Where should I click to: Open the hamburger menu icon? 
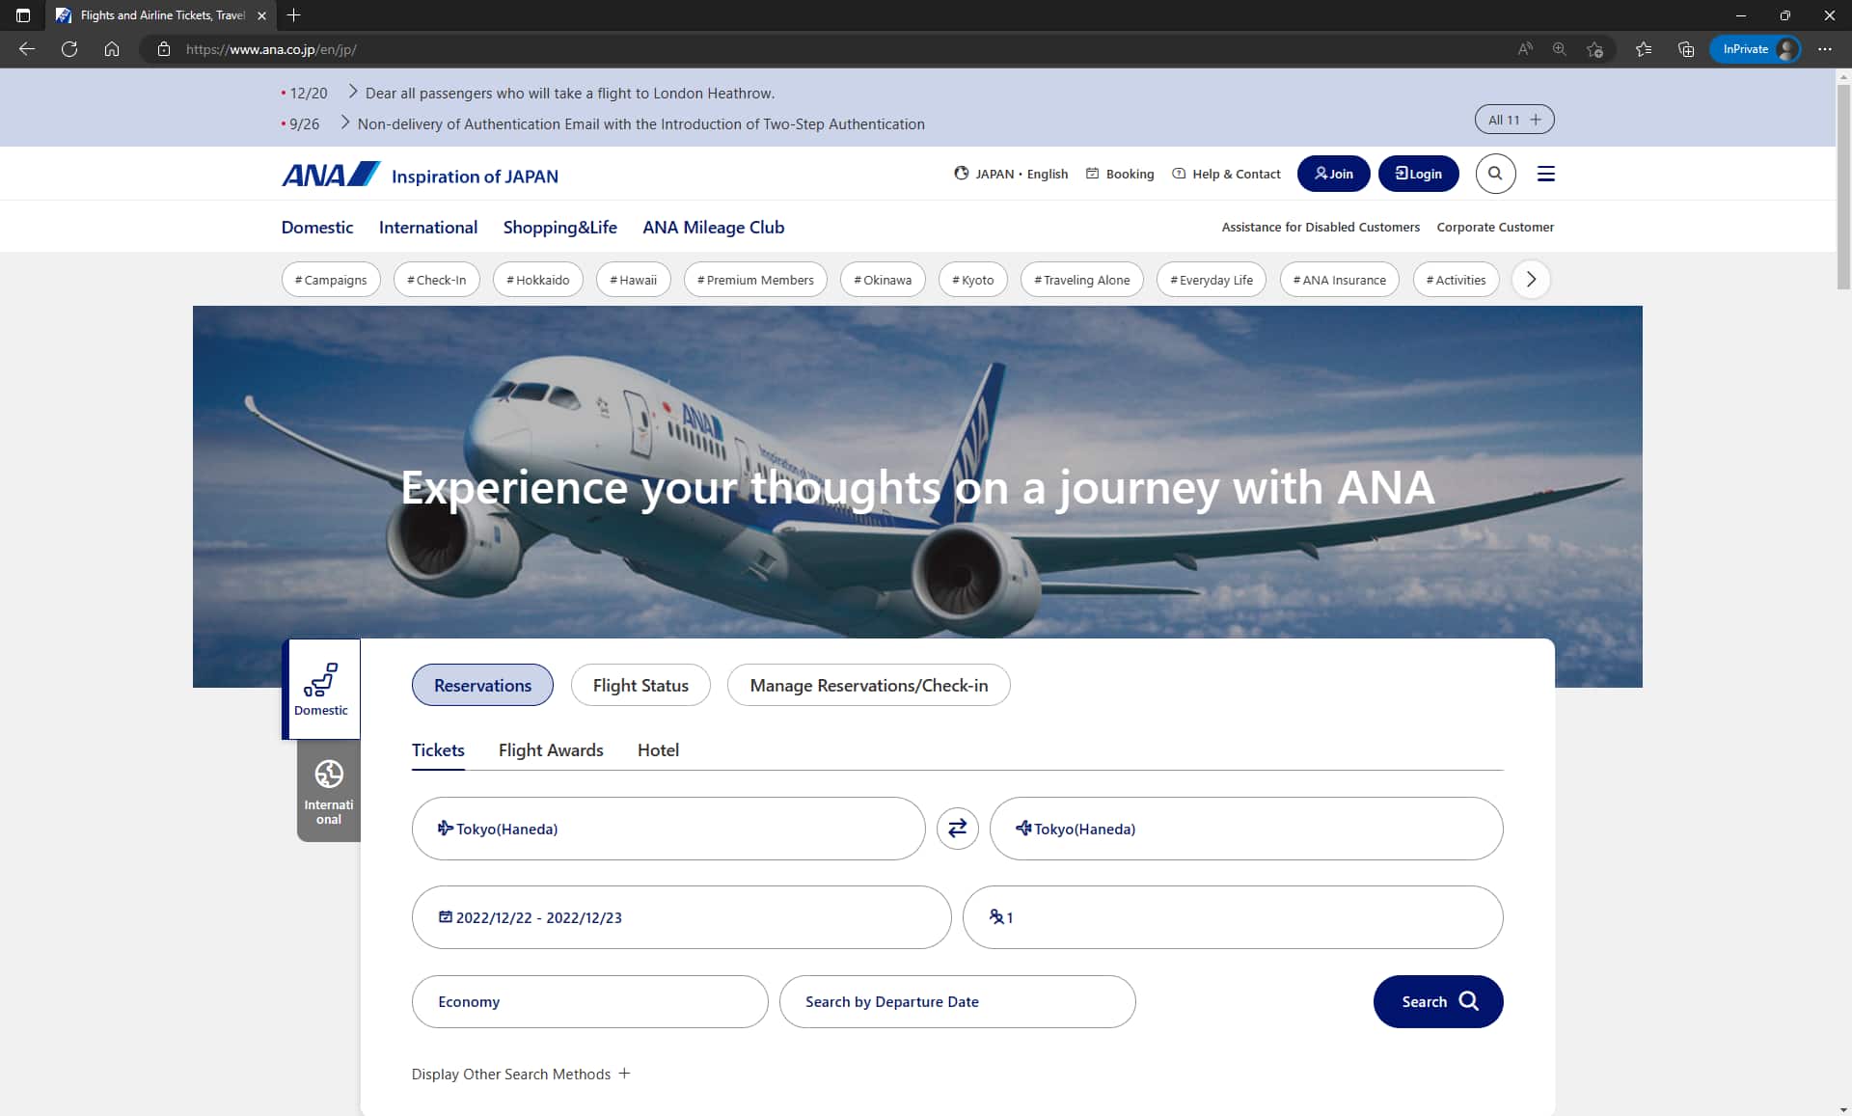(x=1545, y=174)
